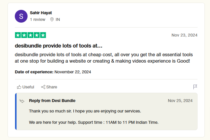Click the "1 review" count text
The height and width of the screenshot is (140, 210).
click(38, 19)
